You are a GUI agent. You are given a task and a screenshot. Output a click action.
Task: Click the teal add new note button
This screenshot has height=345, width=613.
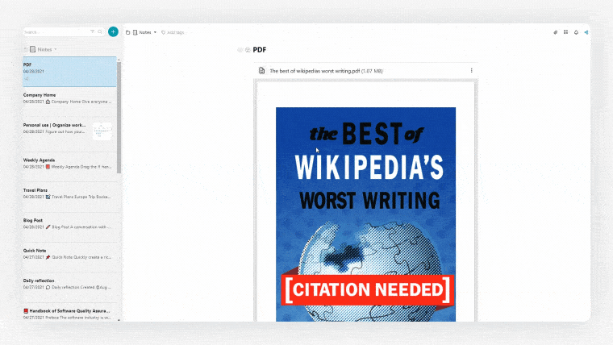pyautogui.click(x=113, y=31)
